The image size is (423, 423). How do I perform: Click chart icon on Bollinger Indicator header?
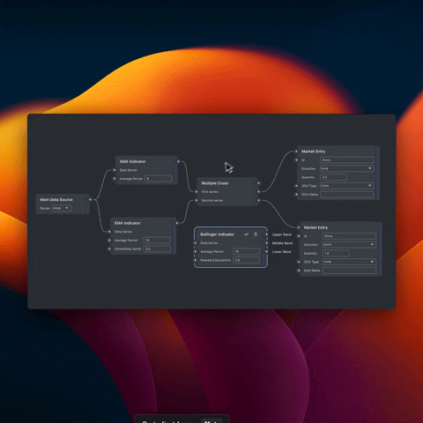point(247,234)
